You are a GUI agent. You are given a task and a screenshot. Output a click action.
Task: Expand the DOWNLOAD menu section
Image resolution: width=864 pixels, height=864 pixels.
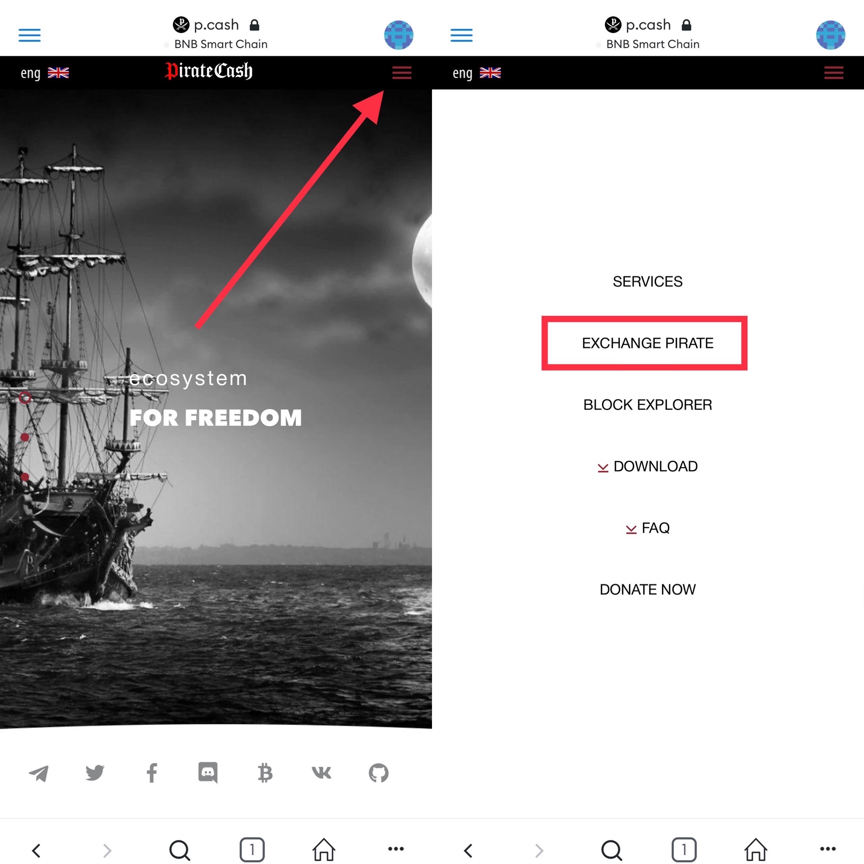click(648, 467)
